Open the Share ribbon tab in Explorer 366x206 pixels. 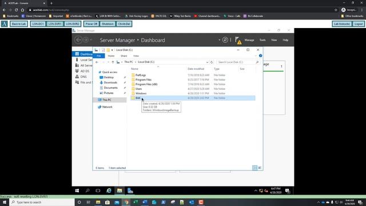[x=124, y=56]
